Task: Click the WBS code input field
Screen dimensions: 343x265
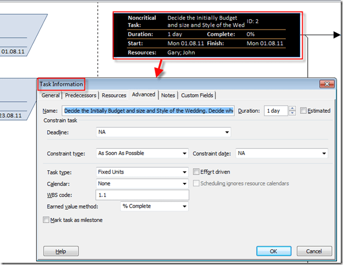Action: pyautogui.click(x=142, y=195)
